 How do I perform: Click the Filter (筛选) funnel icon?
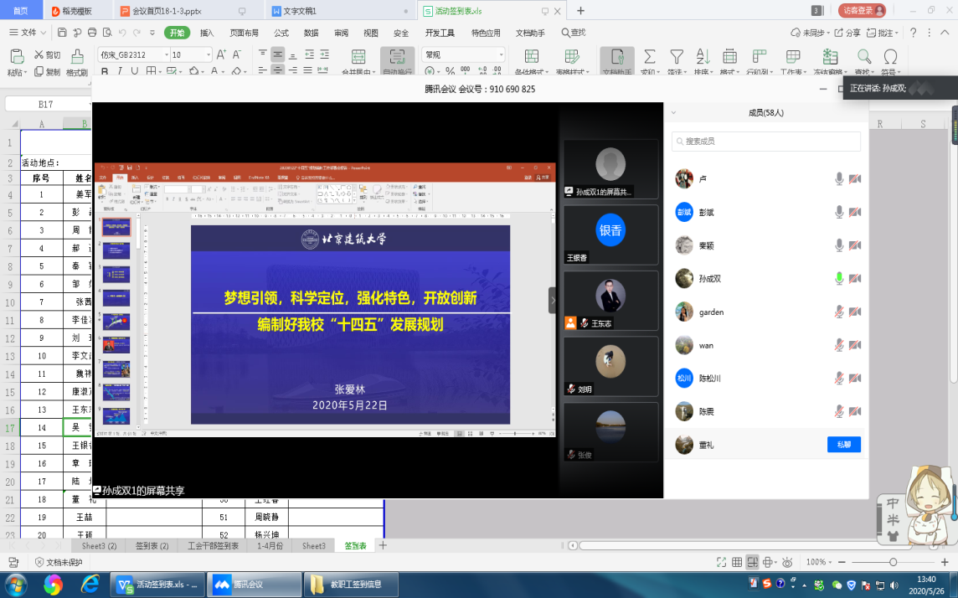coord(676,57)
